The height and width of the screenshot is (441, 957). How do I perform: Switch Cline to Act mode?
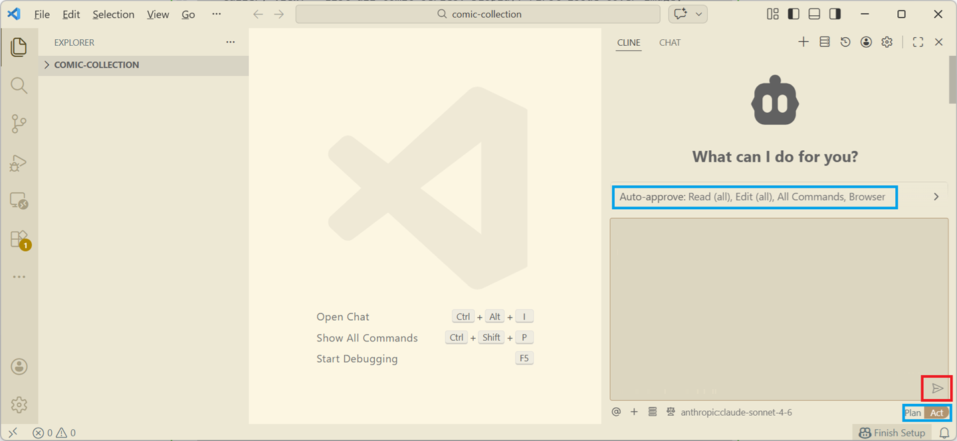pos(937,412)
